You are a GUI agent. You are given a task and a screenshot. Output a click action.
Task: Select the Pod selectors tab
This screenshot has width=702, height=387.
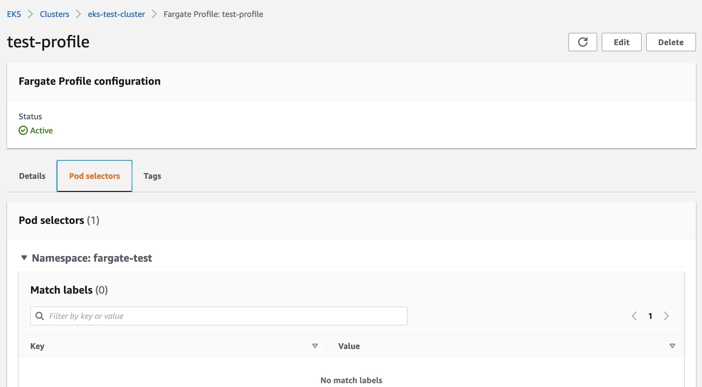point(94,176)
